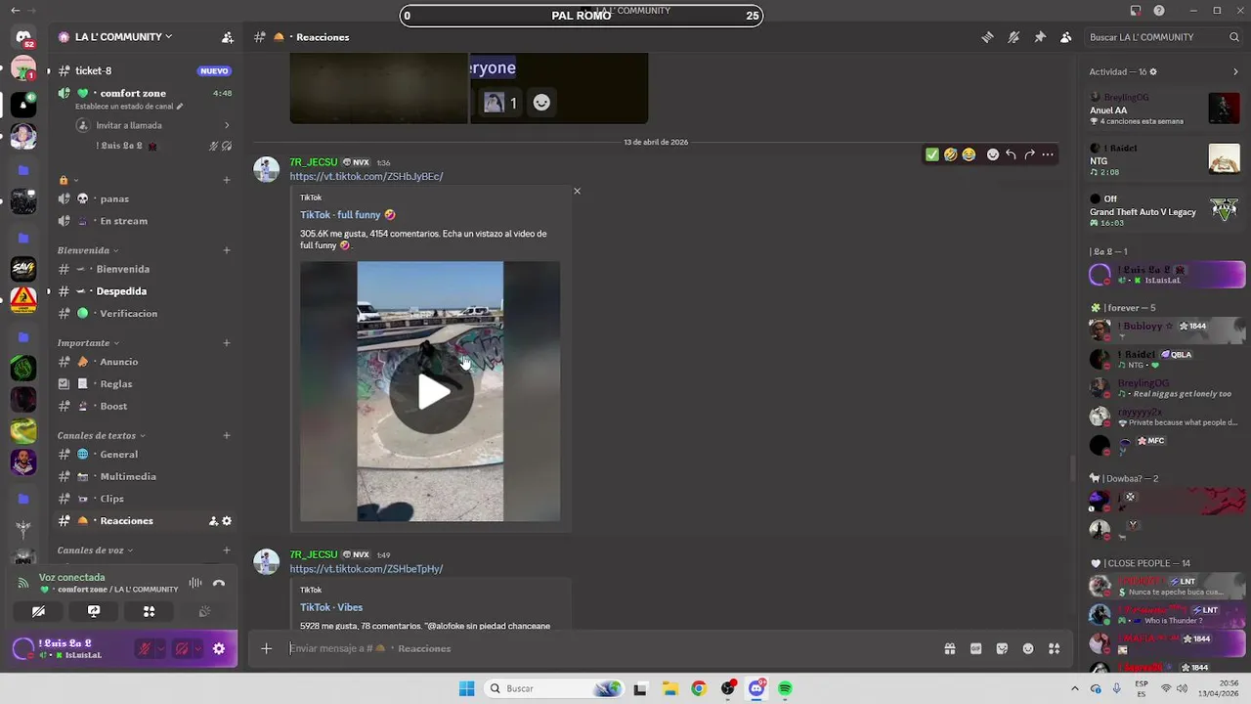This screenshot has height=704, width=1251.
Task: Open the Verificacion channel
Action: 145,313
